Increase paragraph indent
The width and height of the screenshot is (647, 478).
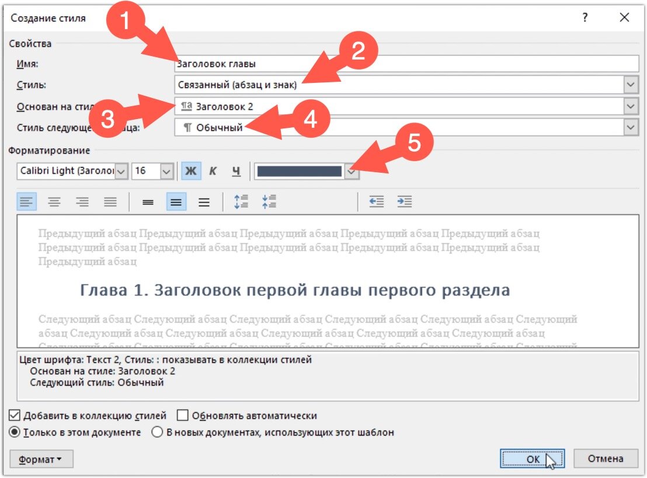[x=404, y=202]
